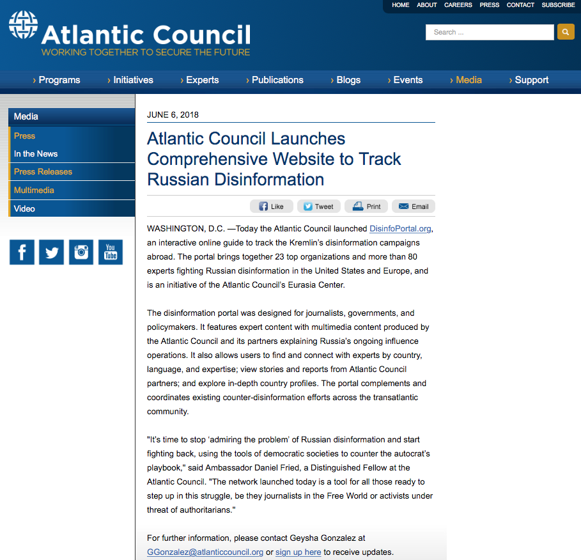Open the Atlantic Council Facebook page icon

tap(22, 252)
